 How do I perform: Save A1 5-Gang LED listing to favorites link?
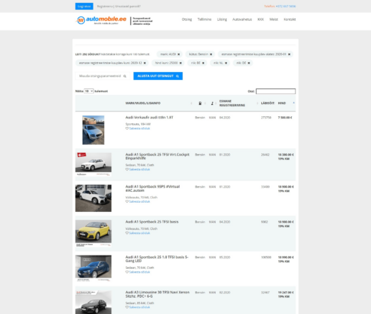tap(139, 272)
